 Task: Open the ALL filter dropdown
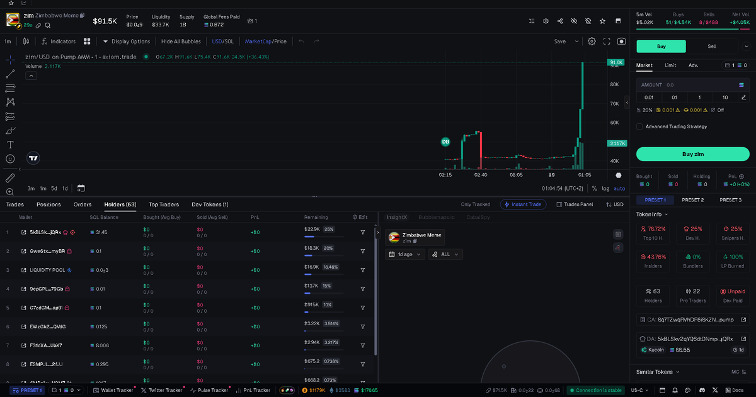(445, 254)
